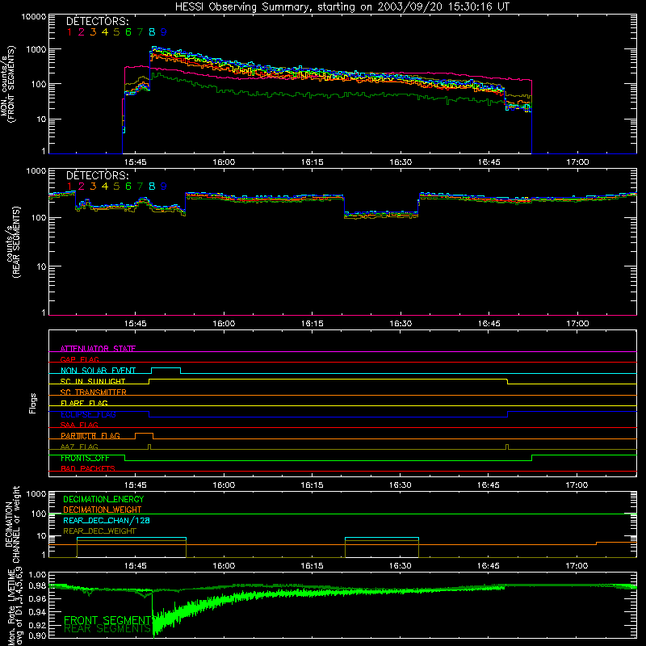Click the ECLIPSE_FLAG label

point(88,414)
